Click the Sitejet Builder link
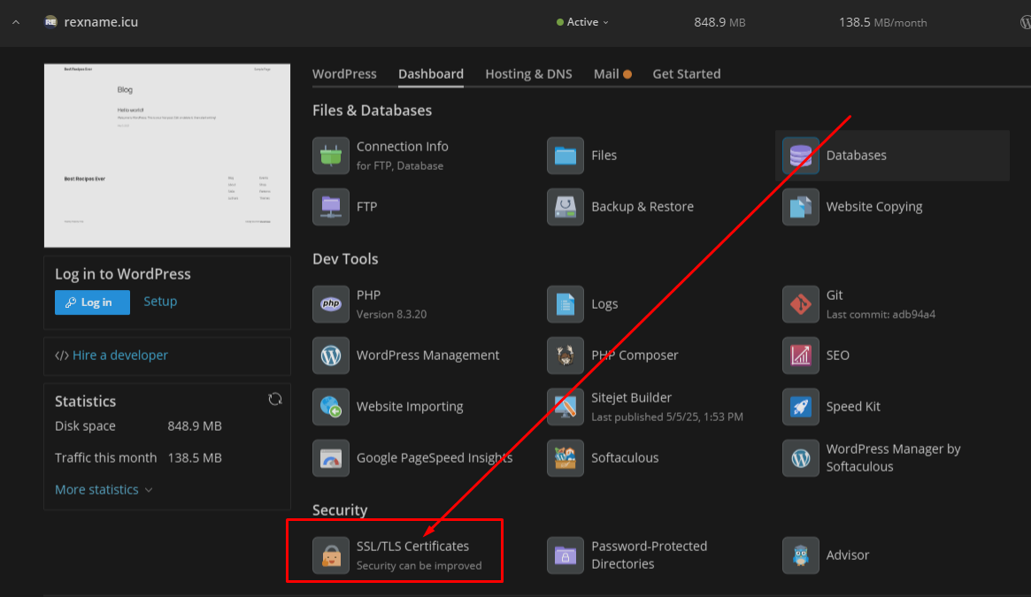The height and width of the screenshot is (597, 1031). click(631, 398)
